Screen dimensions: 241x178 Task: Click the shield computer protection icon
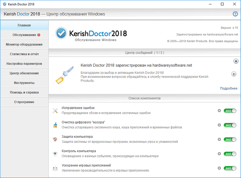coord(55,140)
